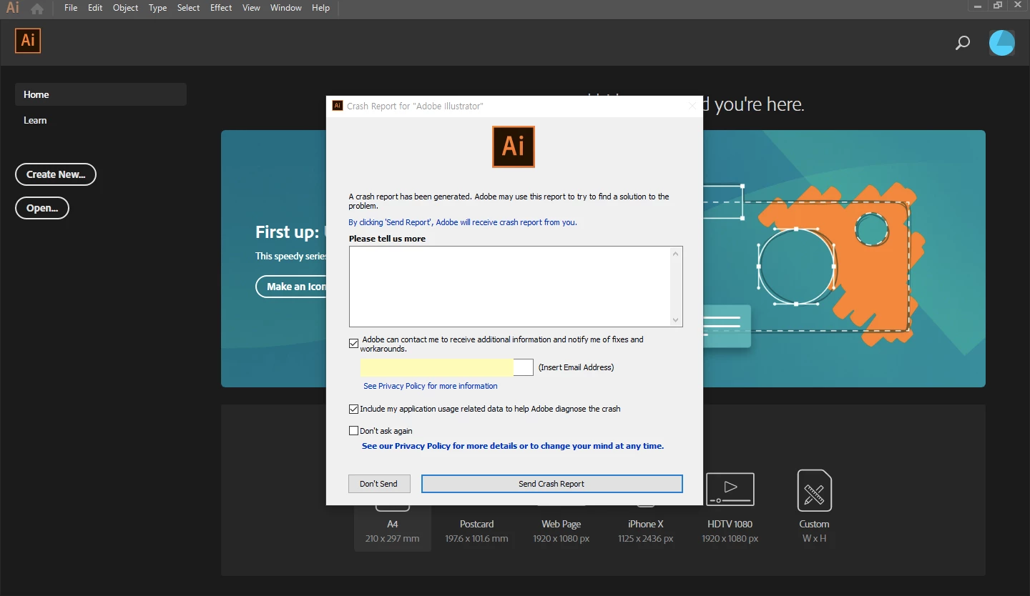This screenshot has height=596, width=1030.
Task: Open the Effect menu
Action: (x=221, y=8)
